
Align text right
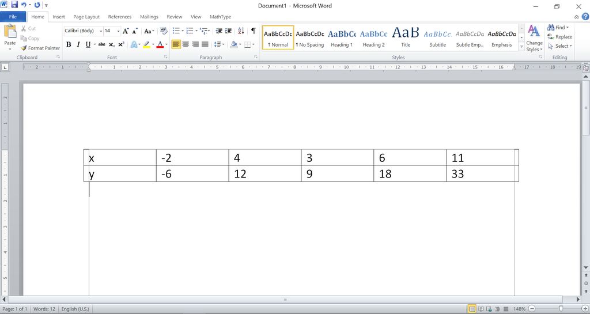(x=195, y=44)
